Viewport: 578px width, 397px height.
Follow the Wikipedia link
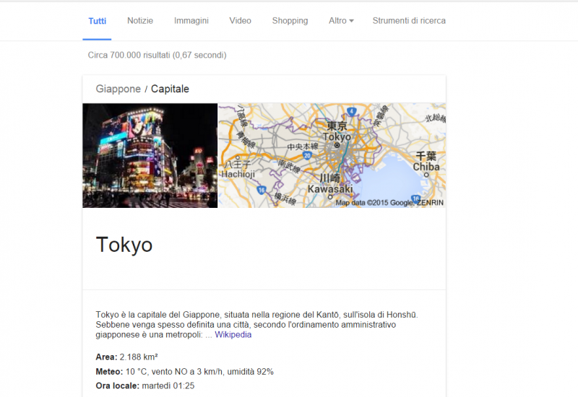pyautogui.click(x=233, y=335)
